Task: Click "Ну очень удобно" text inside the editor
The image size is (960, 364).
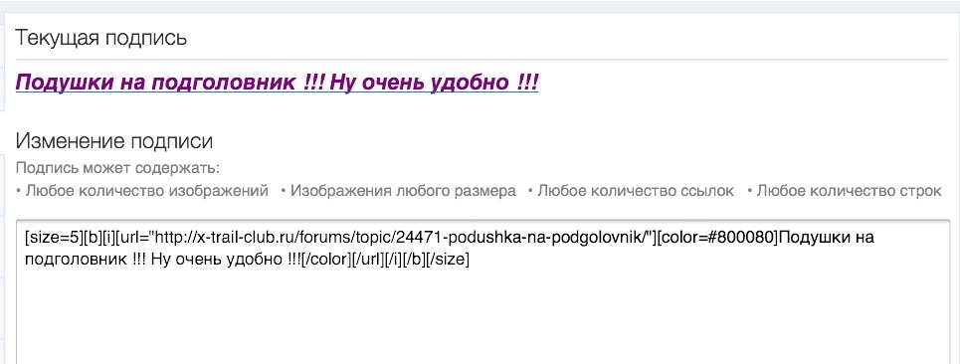Action: [x=213, y=260]
